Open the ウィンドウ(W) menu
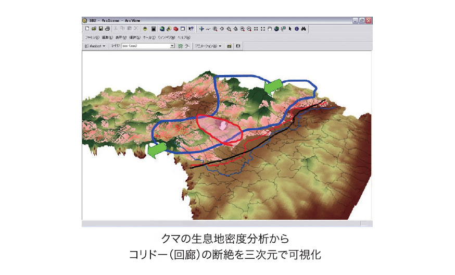 tap(167, 37)
